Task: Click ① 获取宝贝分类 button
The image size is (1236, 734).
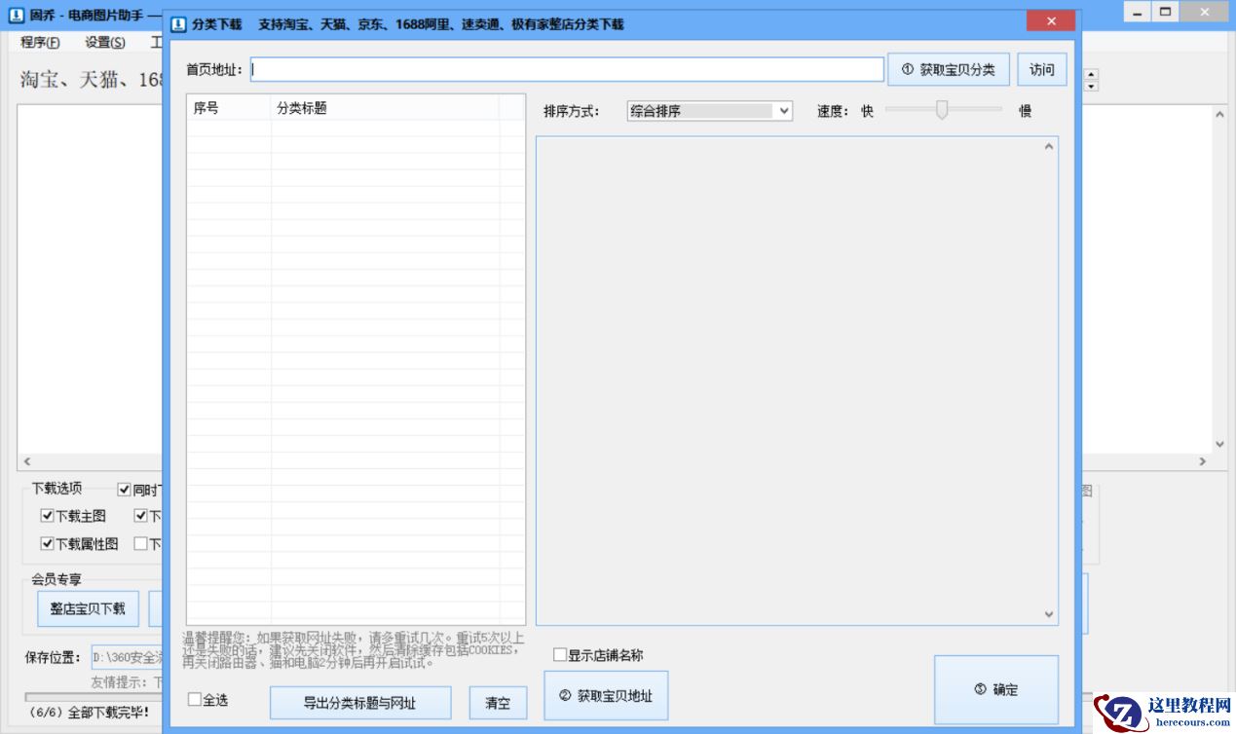Action: (x=949, y=69)
